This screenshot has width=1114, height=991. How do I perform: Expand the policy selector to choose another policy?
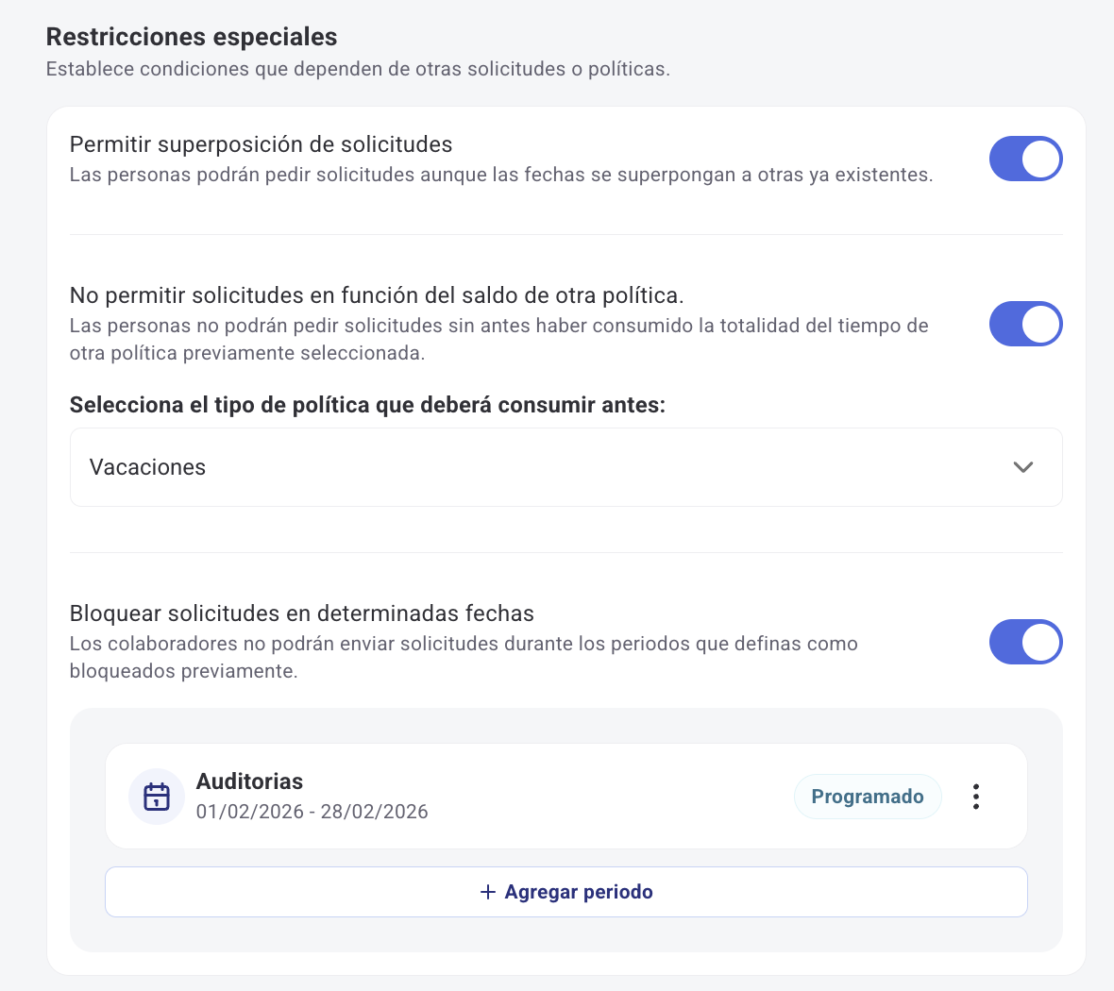[565, 466]
